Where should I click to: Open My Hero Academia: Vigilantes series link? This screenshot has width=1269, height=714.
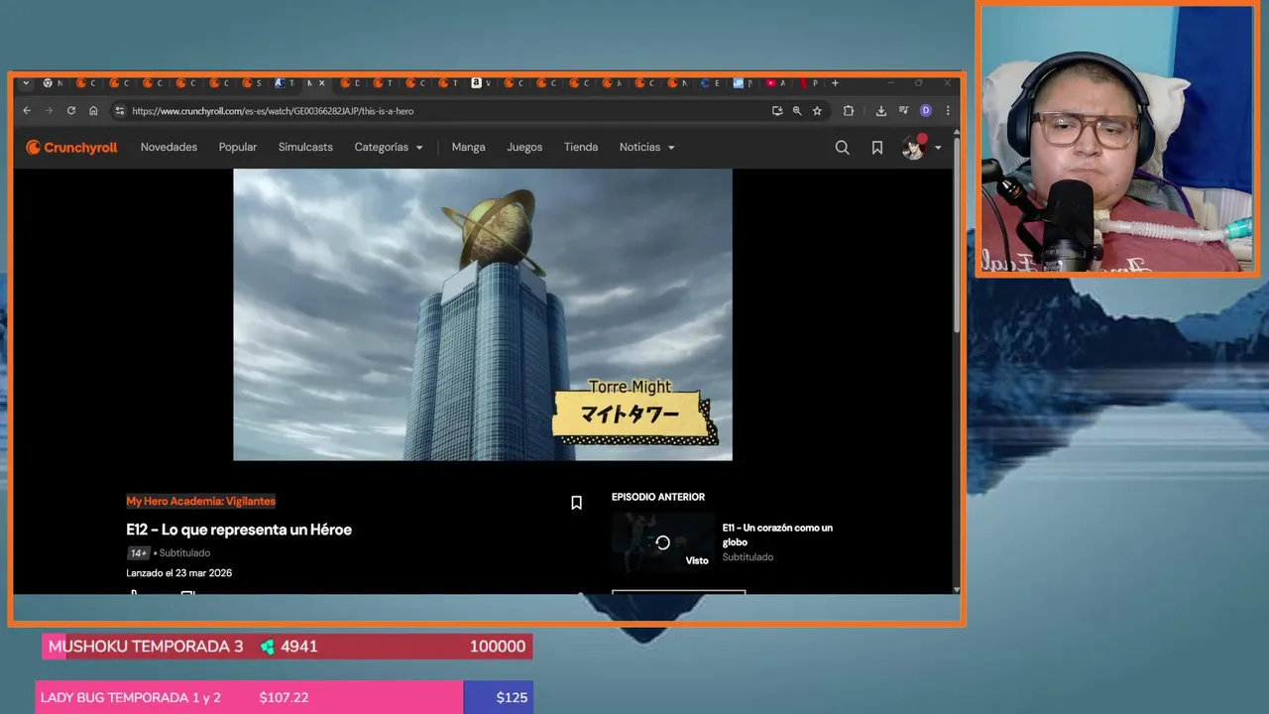pyautogui.click(x=200, y=502)
